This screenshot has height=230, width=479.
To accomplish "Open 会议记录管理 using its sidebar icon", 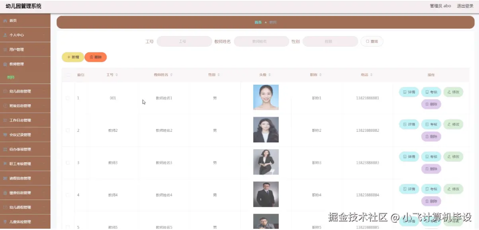I will point(4,134).
